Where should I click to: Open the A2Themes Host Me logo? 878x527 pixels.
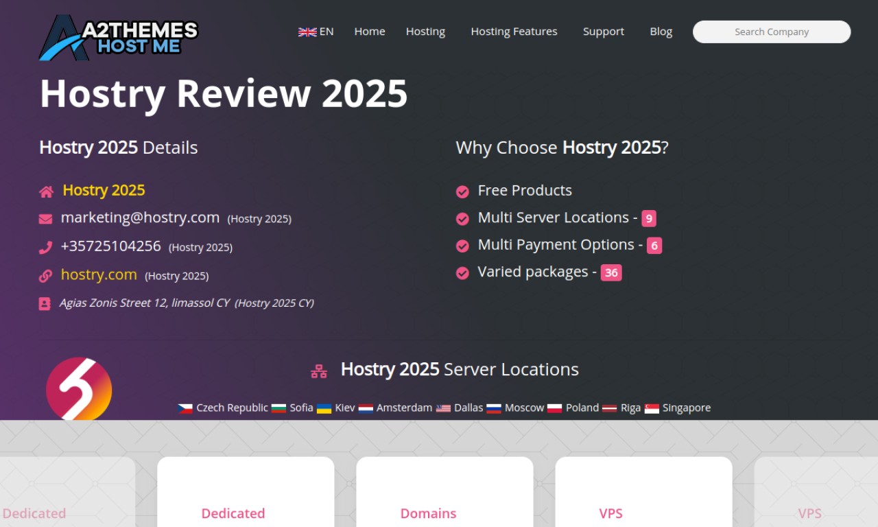pyautogui.click(x=119, y=37)
